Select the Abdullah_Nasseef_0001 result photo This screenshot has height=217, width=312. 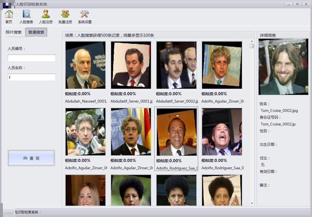tap(86, 65)
